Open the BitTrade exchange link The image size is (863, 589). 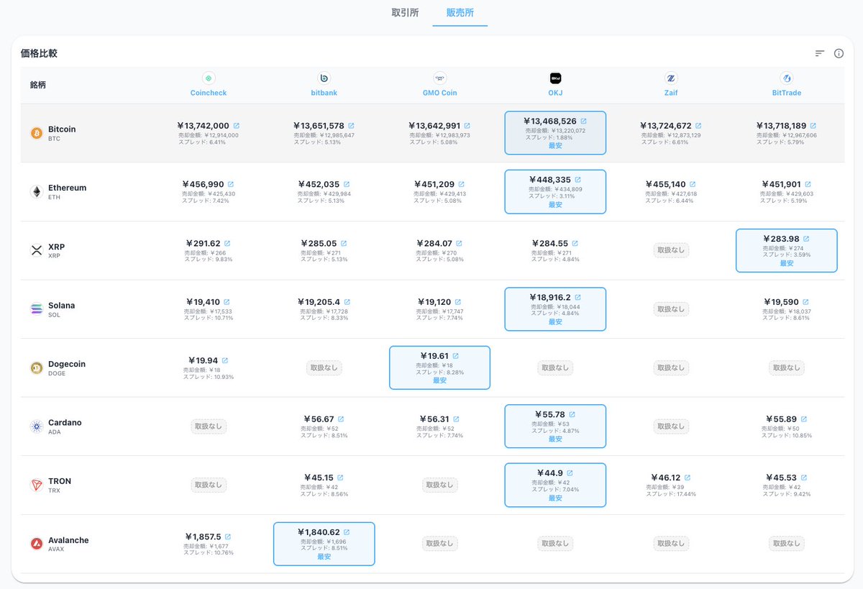coord(787,93)
